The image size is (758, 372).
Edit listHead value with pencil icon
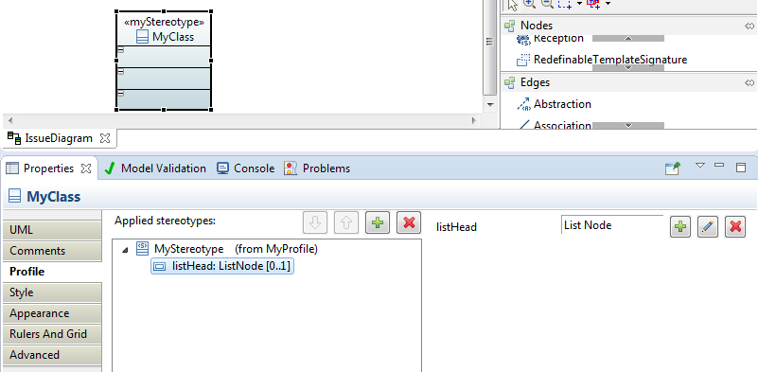(708, 226)
